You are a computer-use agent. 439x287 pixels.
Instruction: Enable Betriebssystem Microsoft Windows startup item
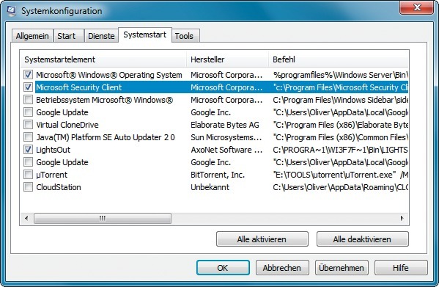pyautogui.click(x=28, y=100)
